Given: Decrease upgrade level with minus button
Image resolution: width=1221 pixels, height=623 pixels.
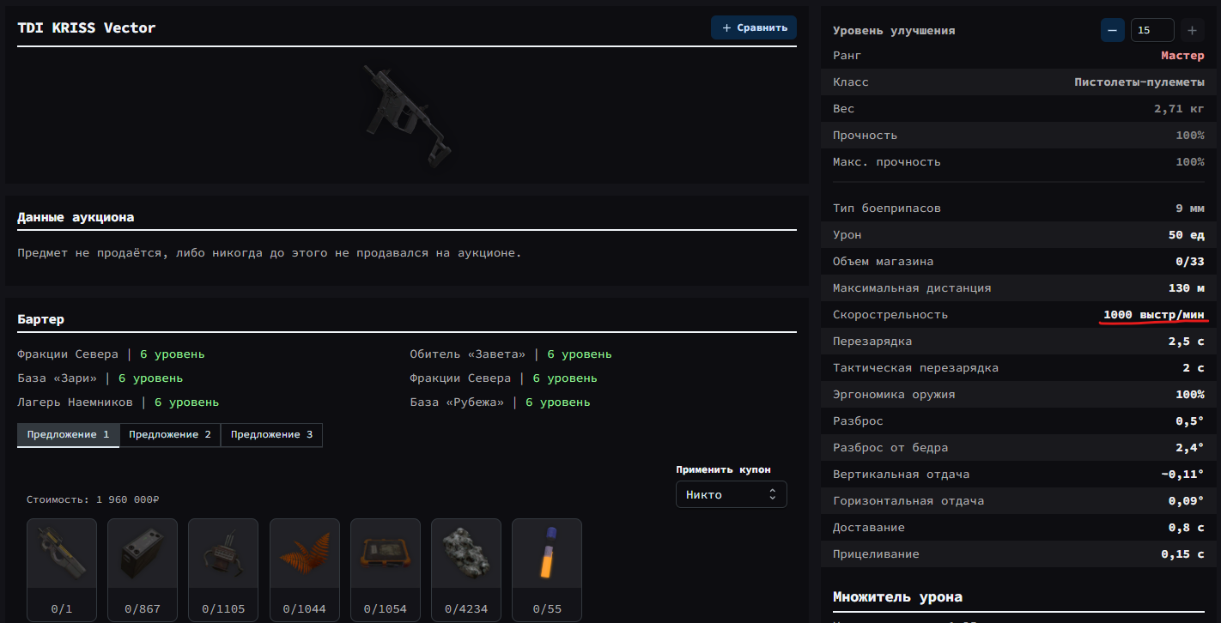Looking at the screenshot, I should tap(1112, 30).
